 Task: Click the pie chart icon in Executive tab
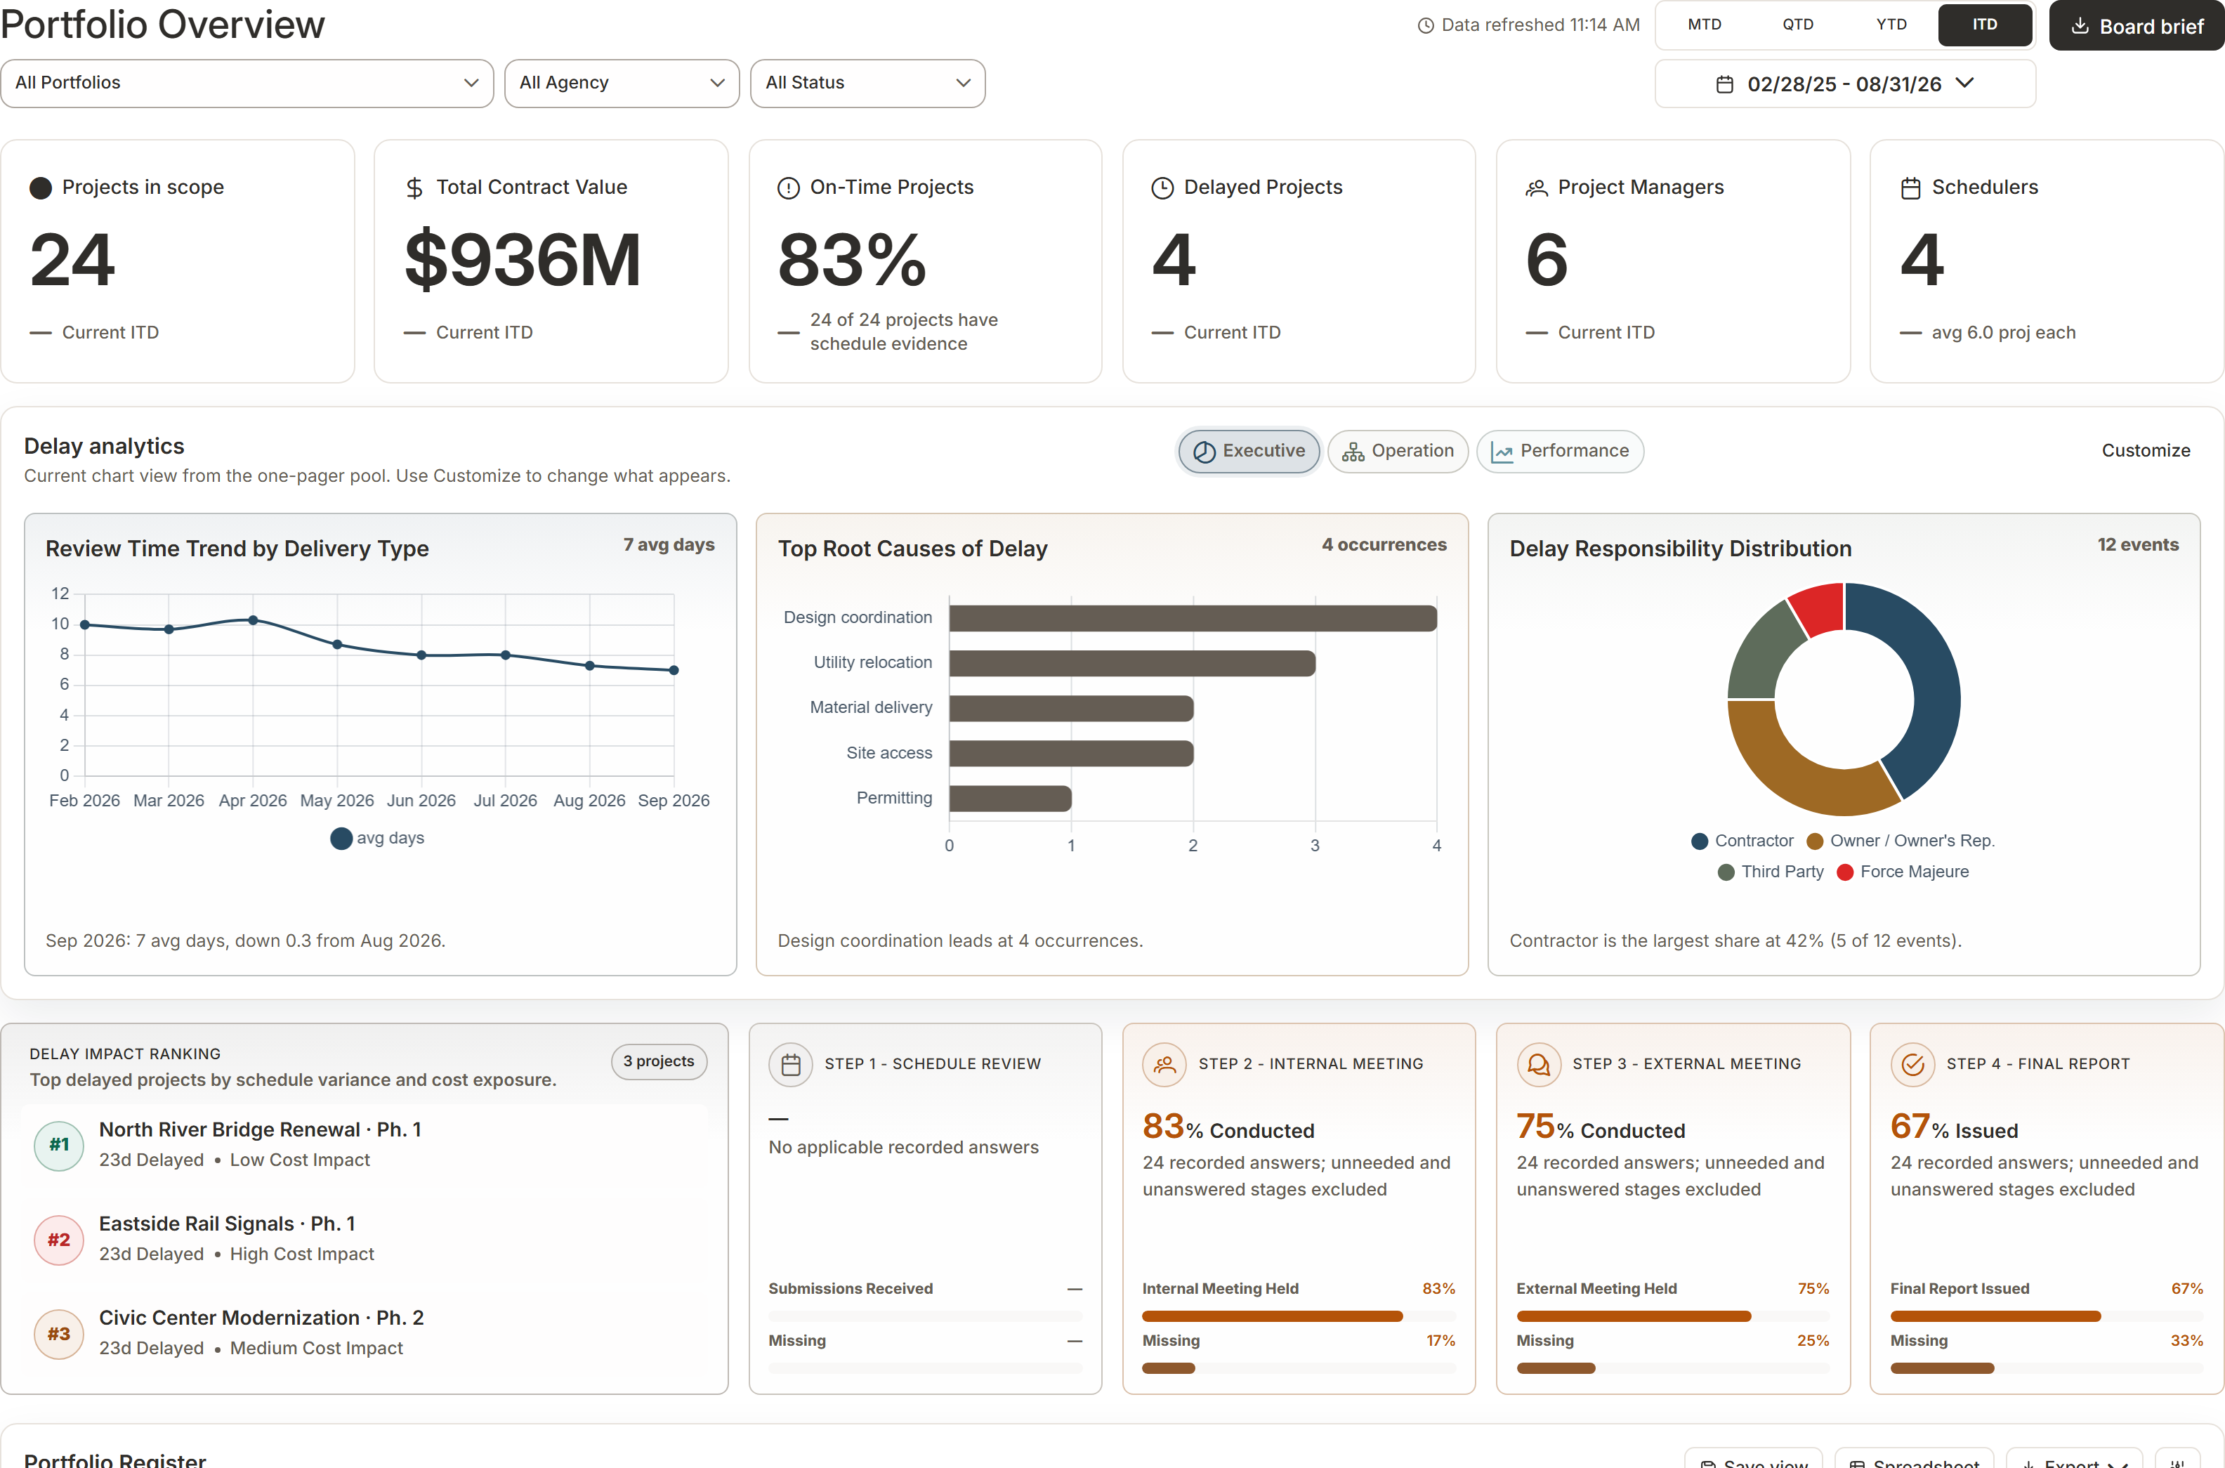coord(1204,452)
